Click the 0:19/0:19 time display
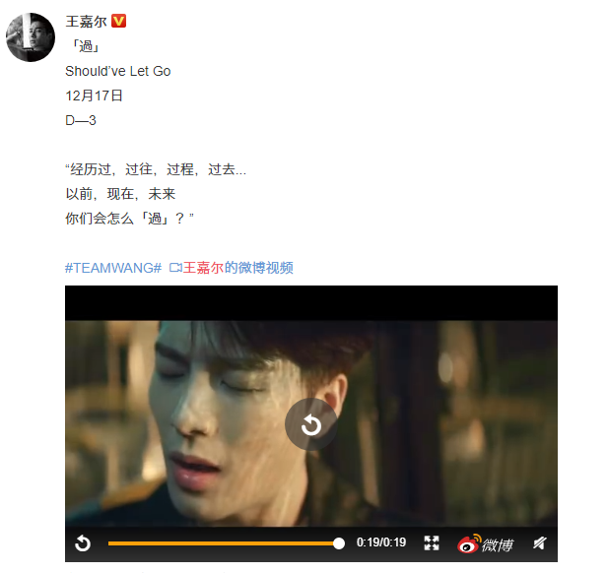The image size is (608, 573). [x=381, y=542]
